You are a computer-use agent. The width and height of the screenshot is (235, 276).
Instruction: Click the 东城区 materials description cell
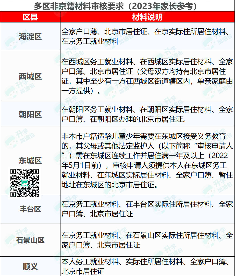point(147,160)
